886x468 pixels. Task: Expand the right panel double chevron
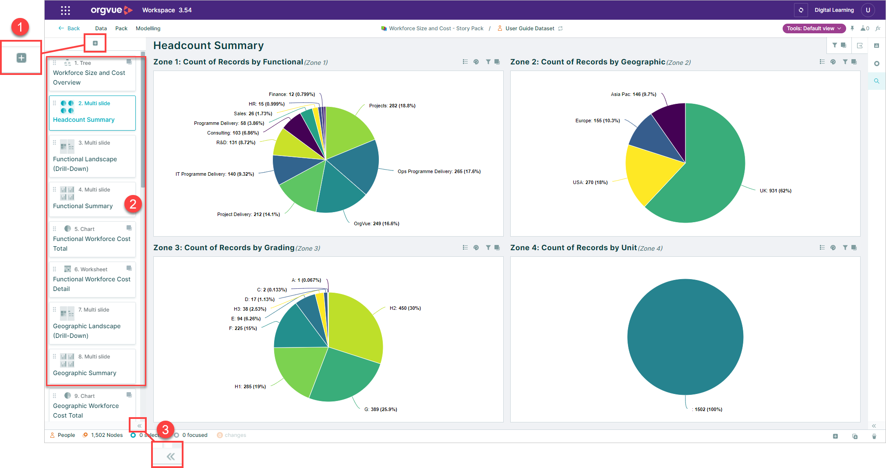pos(874,426)
